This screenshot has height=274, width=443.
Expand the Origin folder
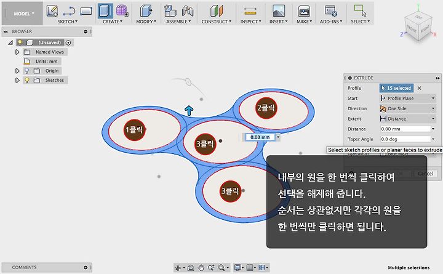pyautogui.click(x=17, y=71)
